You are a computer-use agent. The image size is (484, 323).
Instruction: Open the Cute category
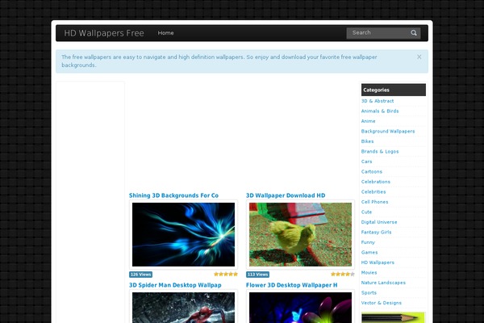click(x=367, y=212)
